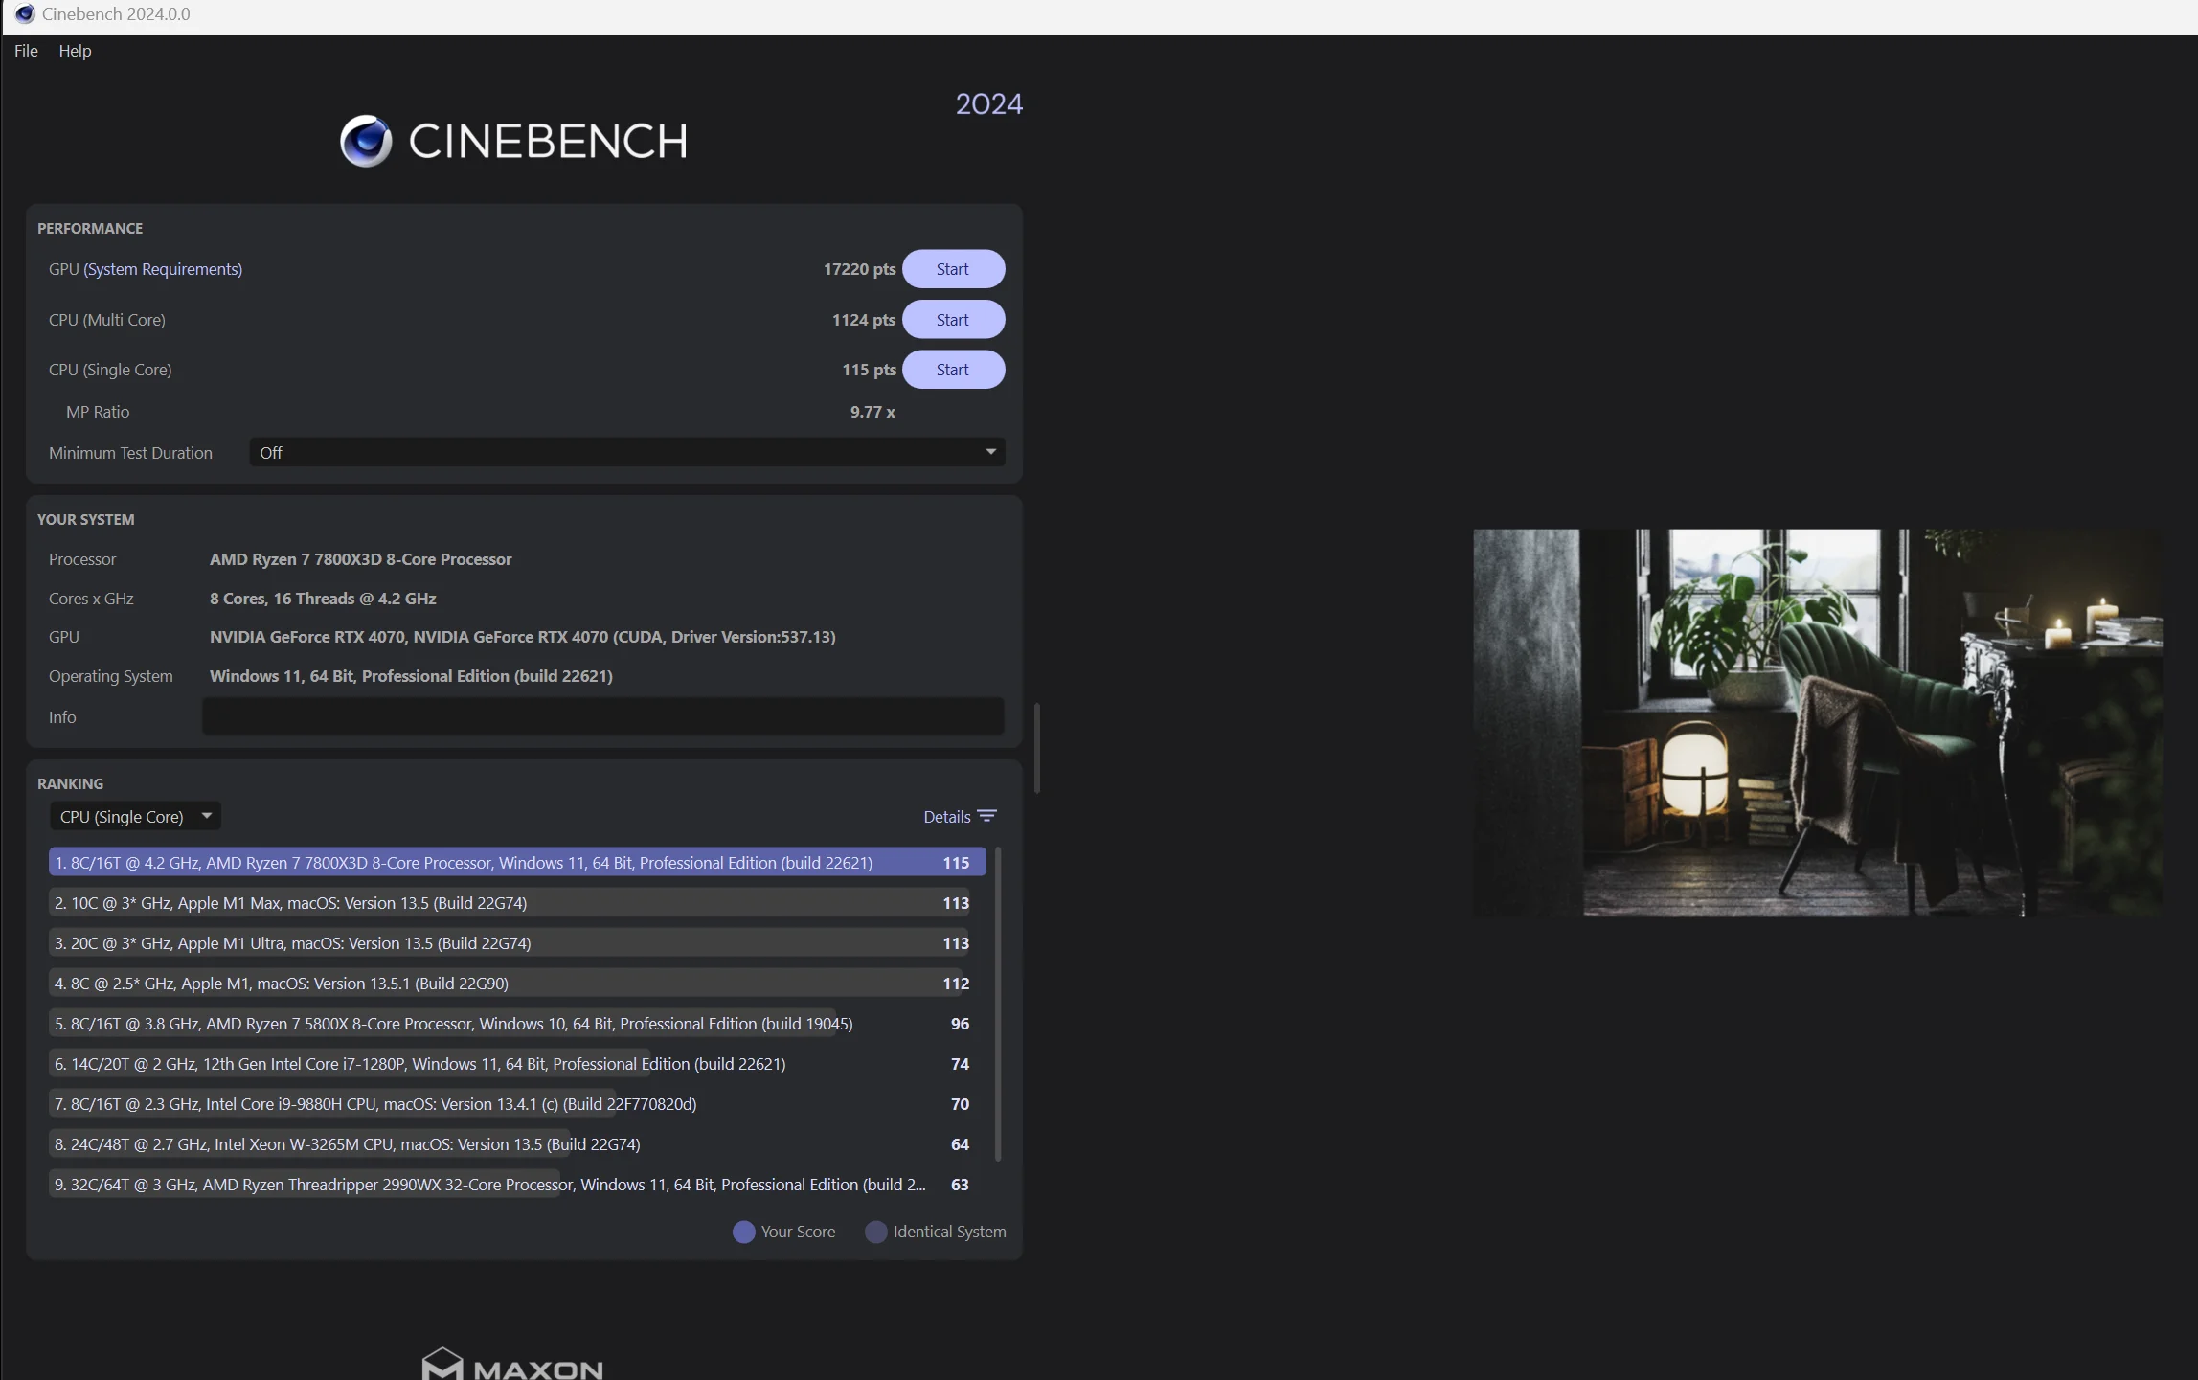Click the AMD Ryzen 7 7800X3D processor name
Viewport: 2198px width, 1380px height.
(x=360, y=559)
